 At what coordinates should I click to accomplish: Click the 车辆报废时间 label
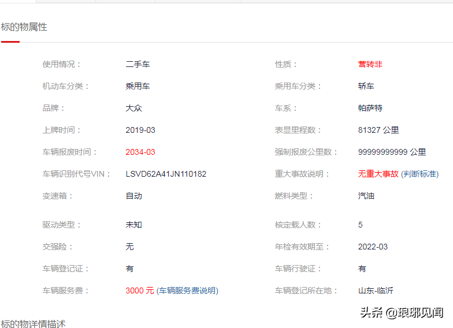69,152
